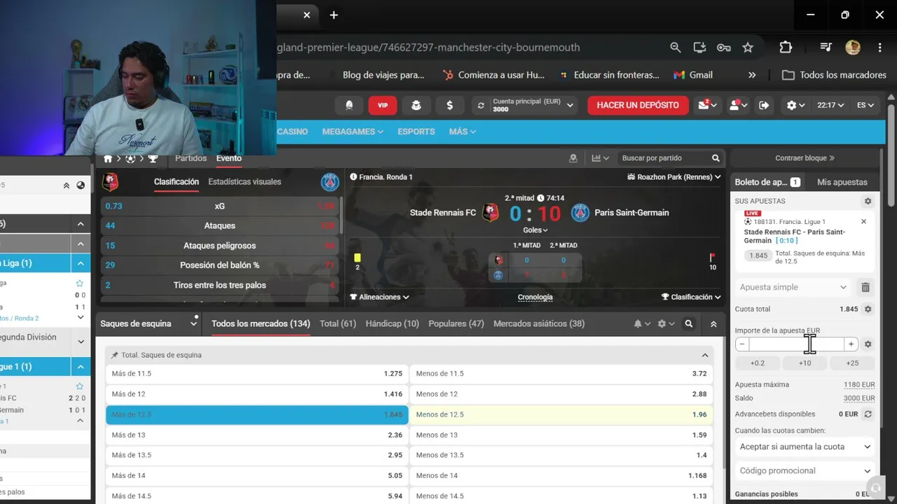Open the MÁS menu

(x=463, y=132)
